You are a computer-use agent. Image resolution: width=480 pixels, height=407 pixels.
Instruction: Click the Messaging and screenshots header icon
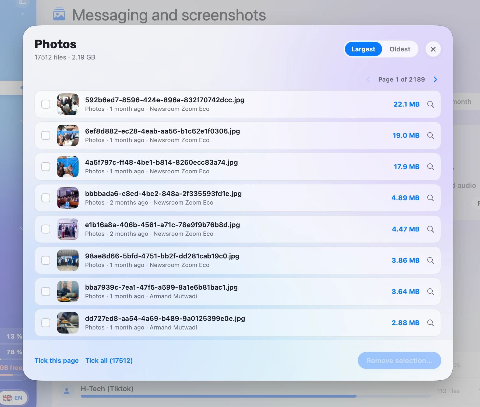59,14
